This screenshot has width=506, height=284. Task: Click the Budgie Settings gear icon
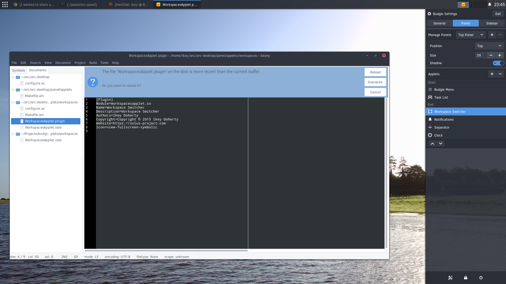tap(429, 14)
